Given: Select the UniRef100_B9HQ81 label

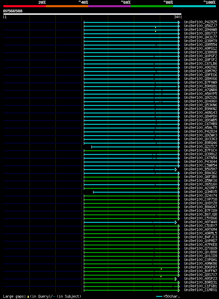Looking at the screenshot, I should (x=201, y=86).
